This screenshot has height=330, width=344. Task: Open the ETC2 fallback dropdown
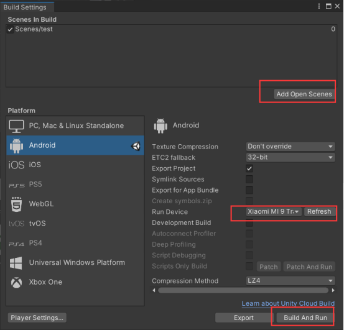click(x=291, y=157)
